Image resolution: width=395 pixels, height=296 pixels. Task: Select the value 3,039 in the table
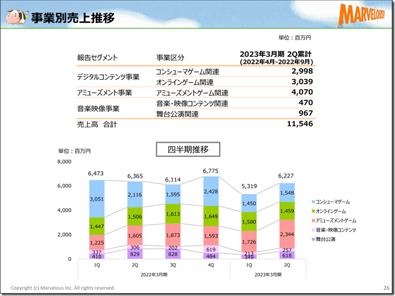[302, 82]
